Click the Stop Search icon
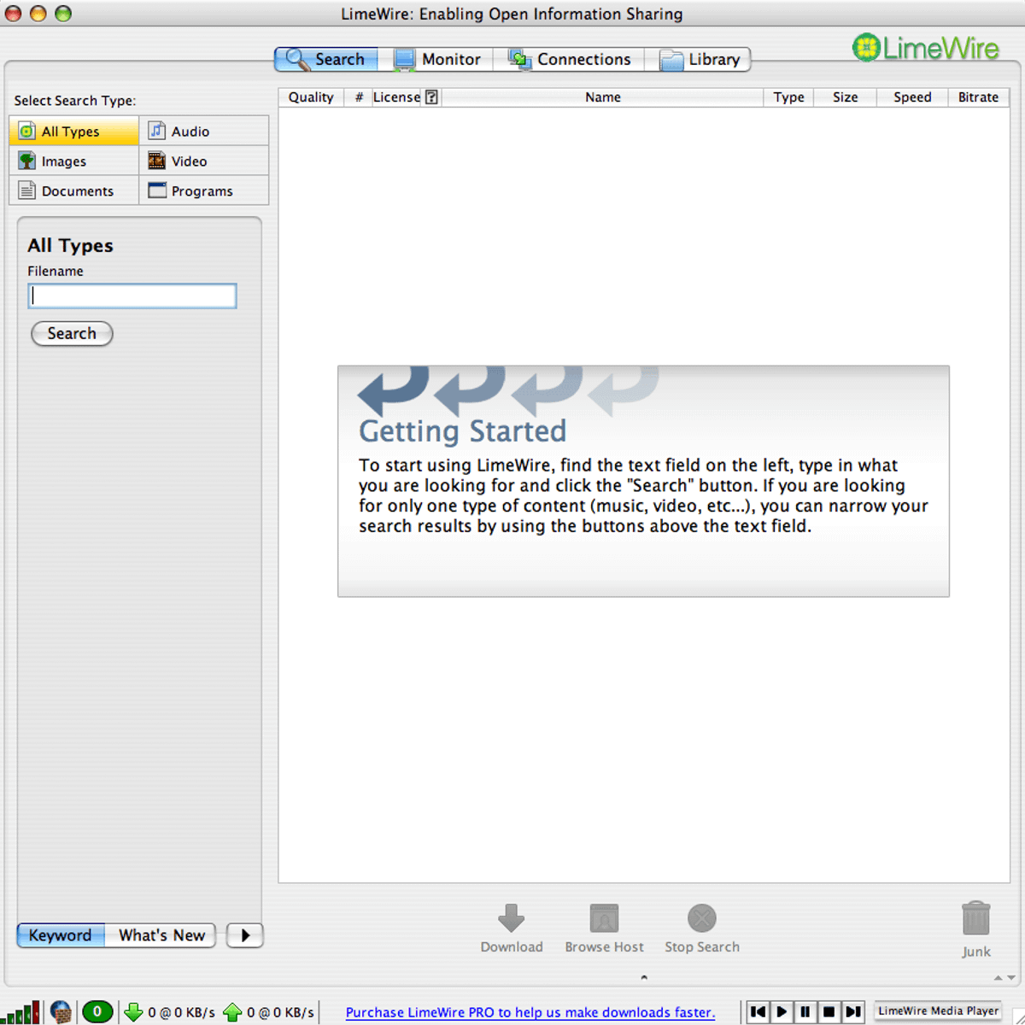 point(701,919)
